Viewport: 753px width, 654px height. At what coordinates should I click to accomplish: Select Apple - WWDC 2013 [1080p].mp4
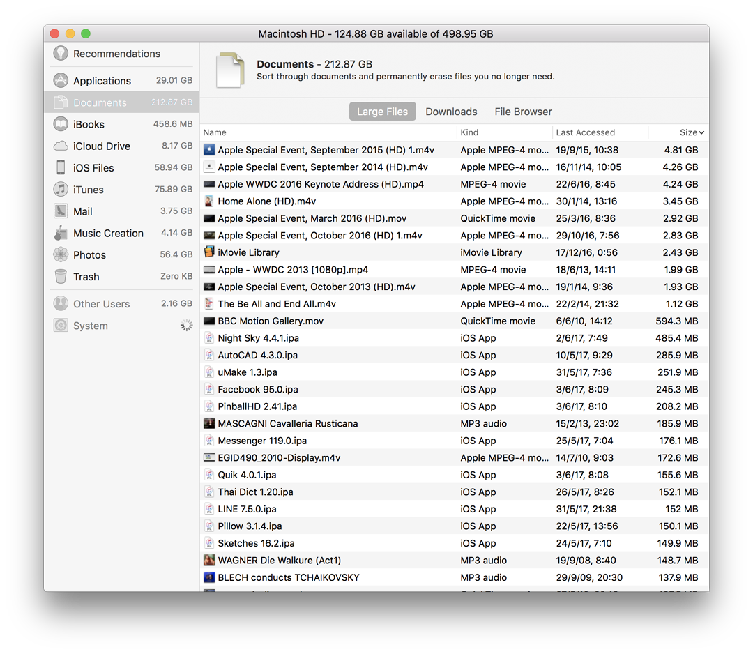455,269
